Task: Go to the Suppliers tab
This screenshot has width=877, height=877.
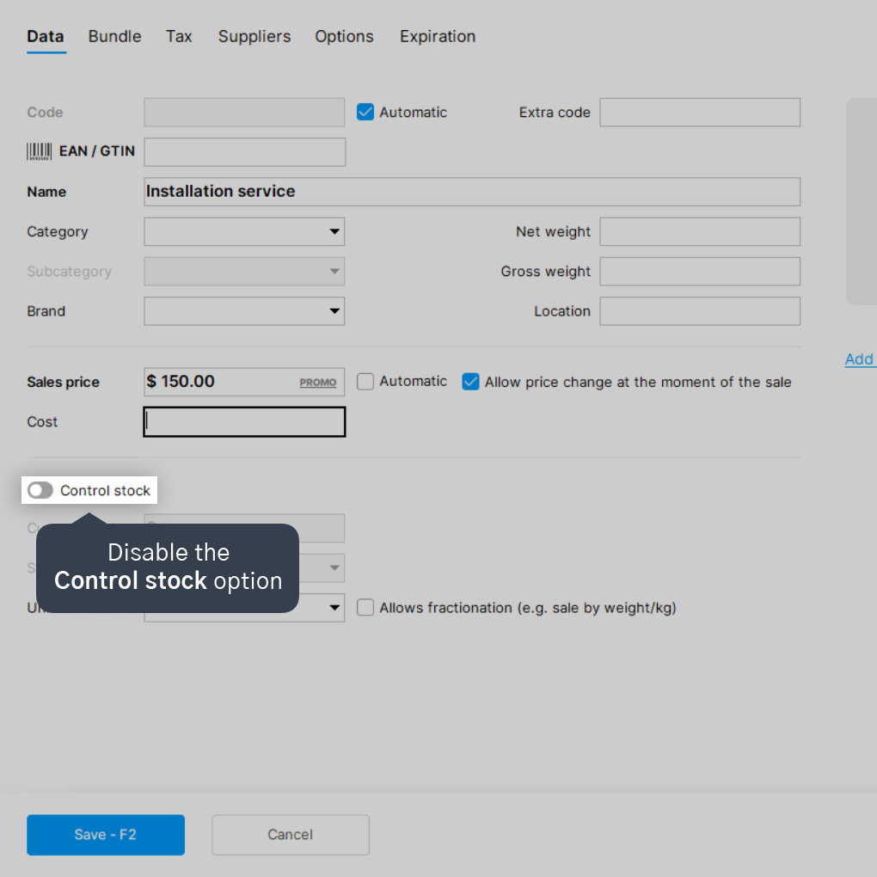Action: pyautogui.click(x=255, y=36)
